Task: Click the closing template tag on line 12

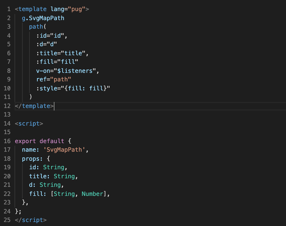Action: [34, 106]
